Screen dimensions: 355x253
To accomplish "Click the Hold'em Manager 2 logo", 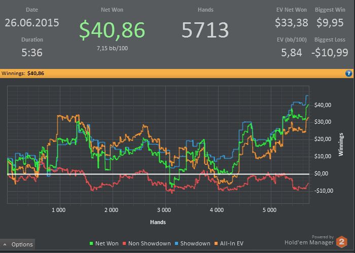I will pyautogui.click(x=342, y=242).
